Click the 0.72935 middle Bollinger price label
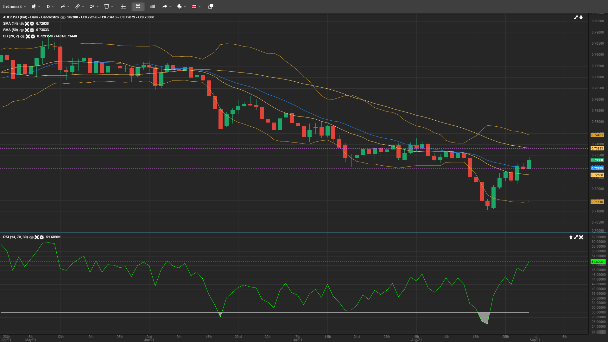This screenshot has height=342, width=608. tap(597, 168)
